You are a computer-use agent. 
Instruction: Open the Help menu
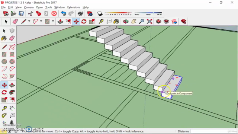click(86, 7)
